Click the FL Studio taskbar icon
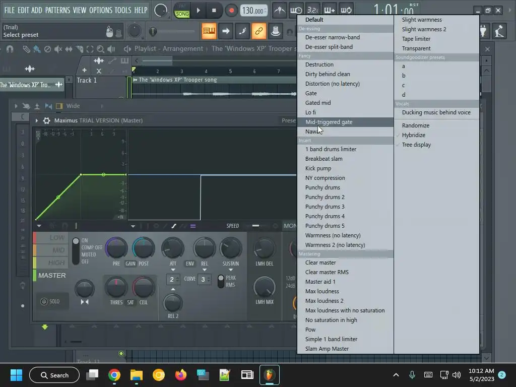The image size is (516, 387). (x=270, y=375)
